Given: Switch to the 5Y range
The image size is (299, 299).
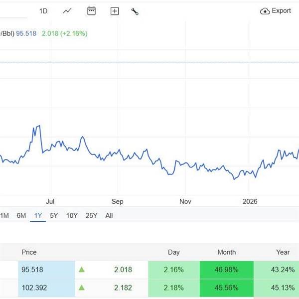Looking at the screenshot, I should 54,216.
